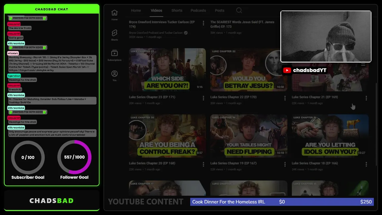The image size is (382, 215).
Task: Open video titled Luke Series Chapter 23 (EP 171)
Action: coord(152,97)
